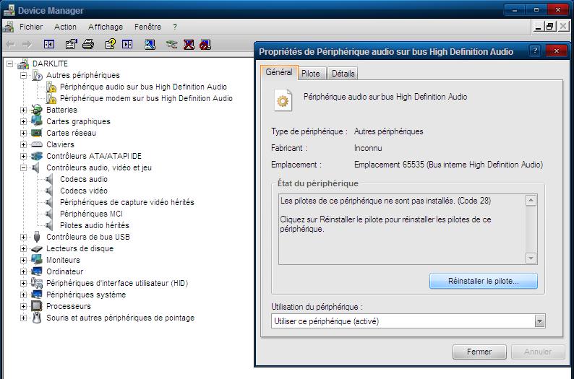Click the Properties toolbar icon
The height and width of the screenshot is (379, 574).
(x=71, y=44)
